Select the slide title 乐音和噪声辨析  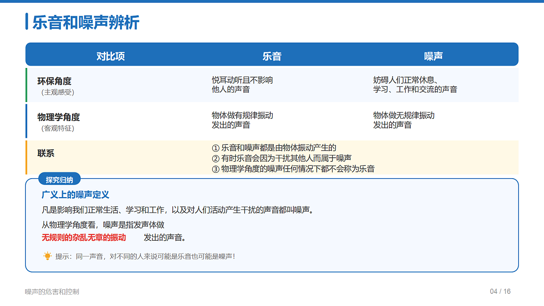pos(86,22)
